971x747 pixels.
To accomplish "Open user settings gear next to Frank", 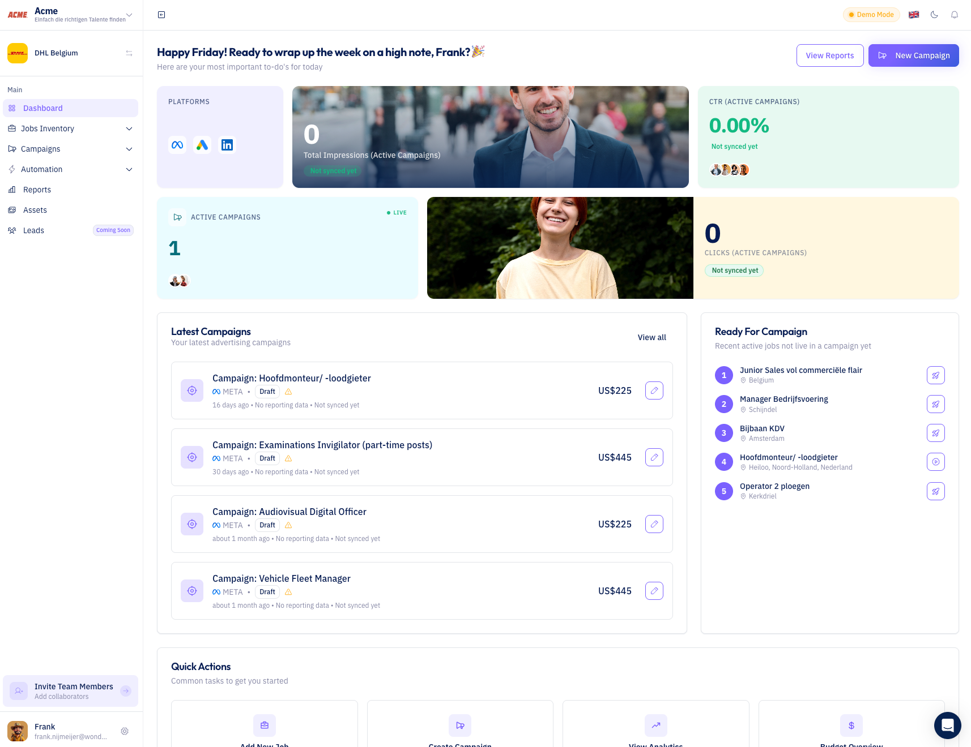I will pos(125,731).
